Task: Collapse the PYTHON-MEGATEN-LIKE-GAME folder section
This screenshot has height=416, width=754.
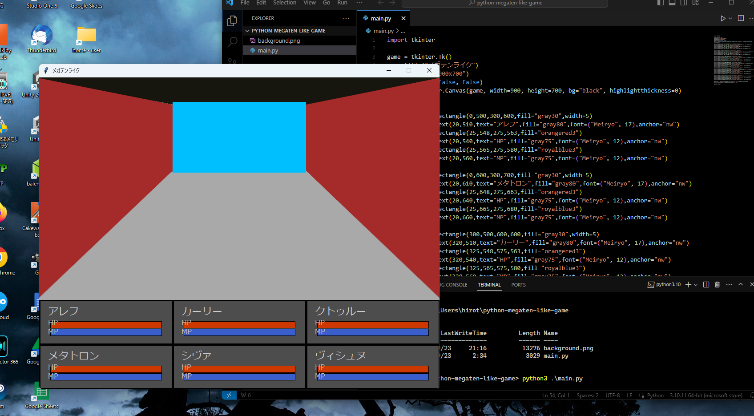Action: (x=247, y=31)
